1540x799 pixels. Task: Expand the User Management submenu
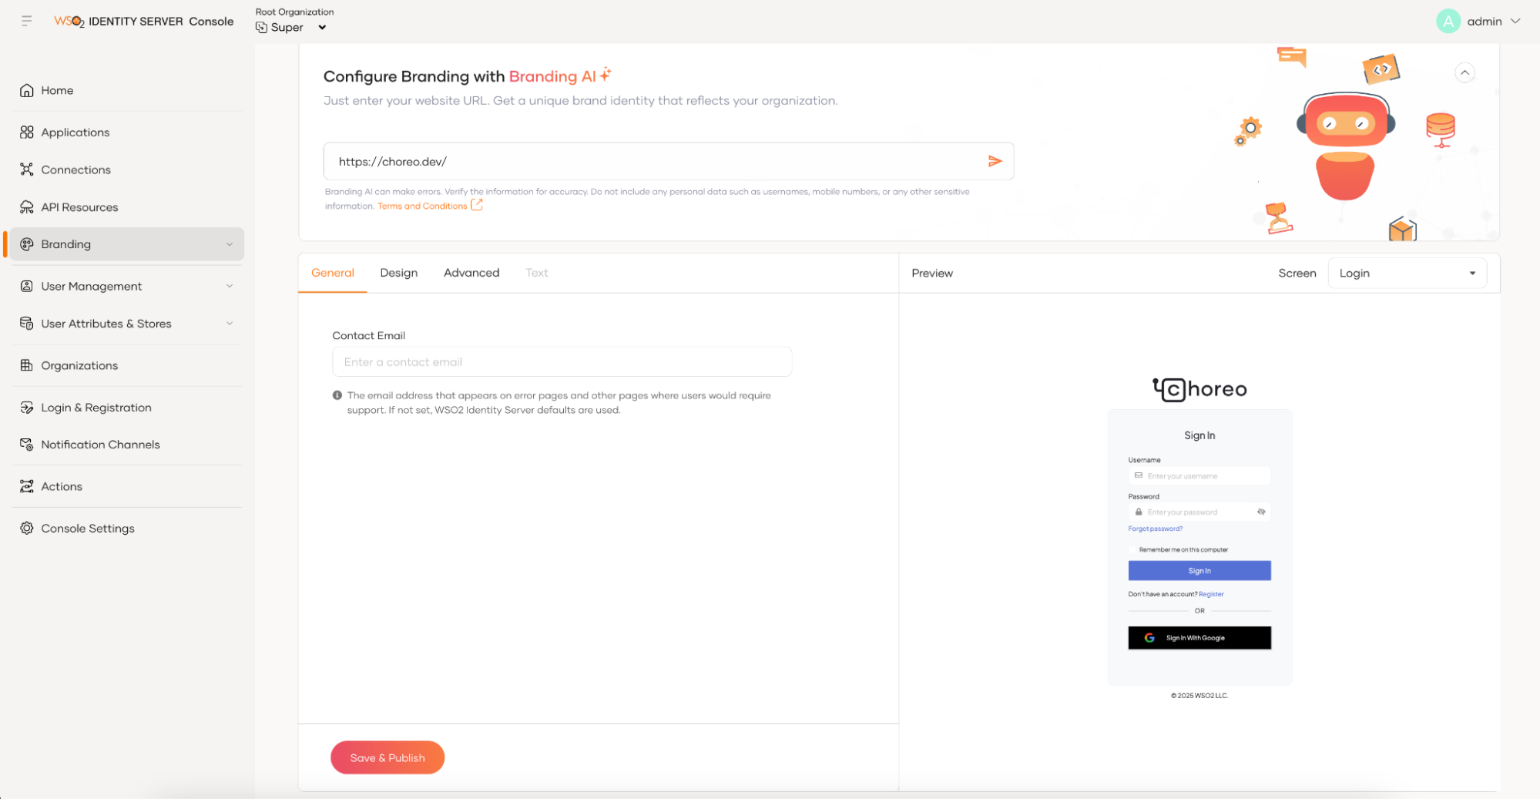click(x=230, y=287)
